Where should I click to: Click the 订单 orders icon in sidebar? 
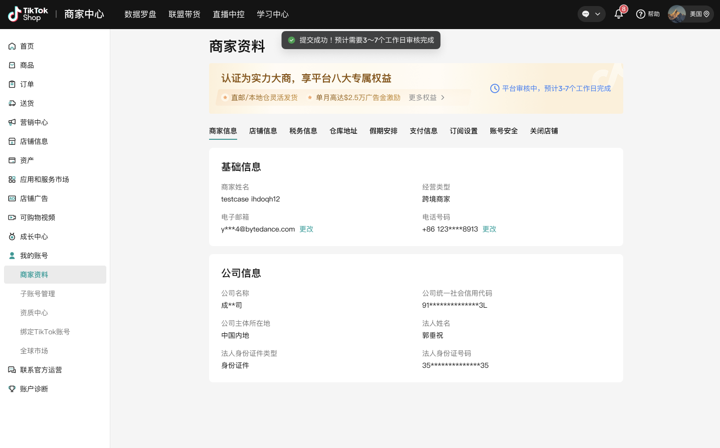point(12,84)
